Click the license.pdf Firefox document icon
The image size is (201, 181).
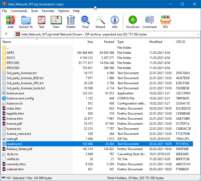tap(4, 124)
